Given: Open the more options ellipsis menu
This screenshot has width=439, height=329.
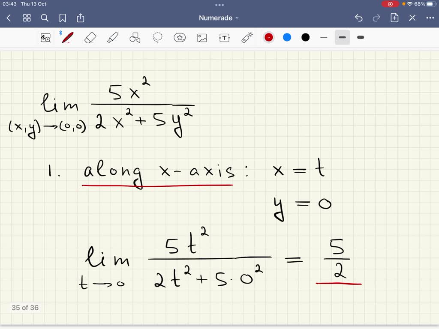Looking at the screenshot, I should pyautogui.click(x=430, y=18).
